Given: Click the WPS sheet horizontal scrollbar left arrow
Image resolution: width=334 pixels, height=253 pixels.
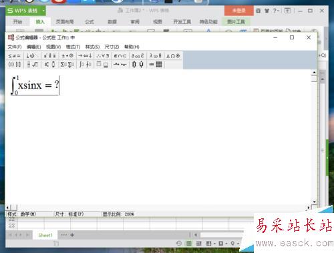Looking at the screenshot, I should pyautogui.click(x=196, y=235).
